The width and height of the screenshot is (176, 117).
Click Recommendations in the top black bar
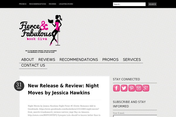tap(38, 4)
